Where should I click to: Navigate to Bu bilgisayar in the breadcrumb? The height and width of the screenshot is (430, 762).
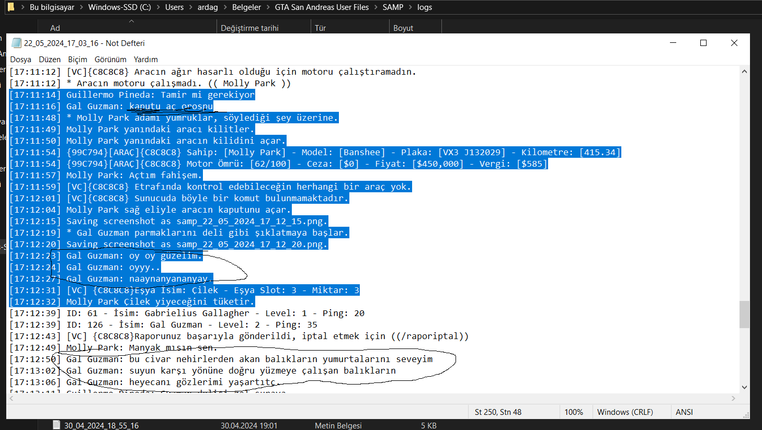(52, 7)
